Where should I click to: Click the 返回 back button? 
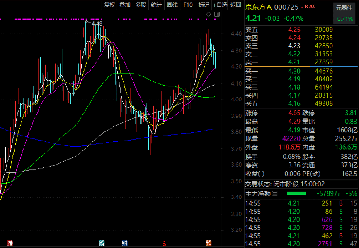tap(235, 5)
